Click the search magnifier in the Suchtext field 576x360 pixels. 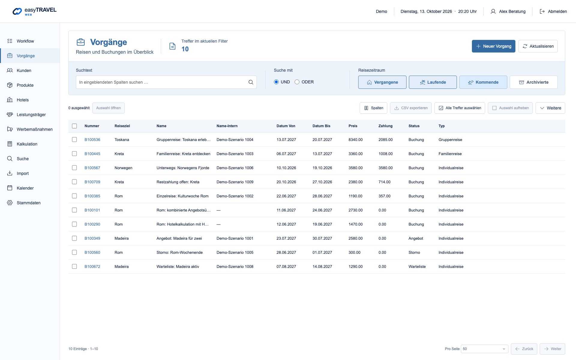(x=251, y=82)
